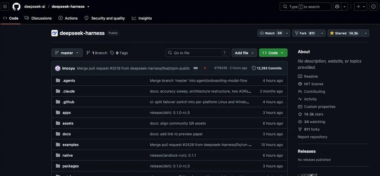This screenshot has width=380, height=176.
Task: Open MIT license link
Action: 310,84
